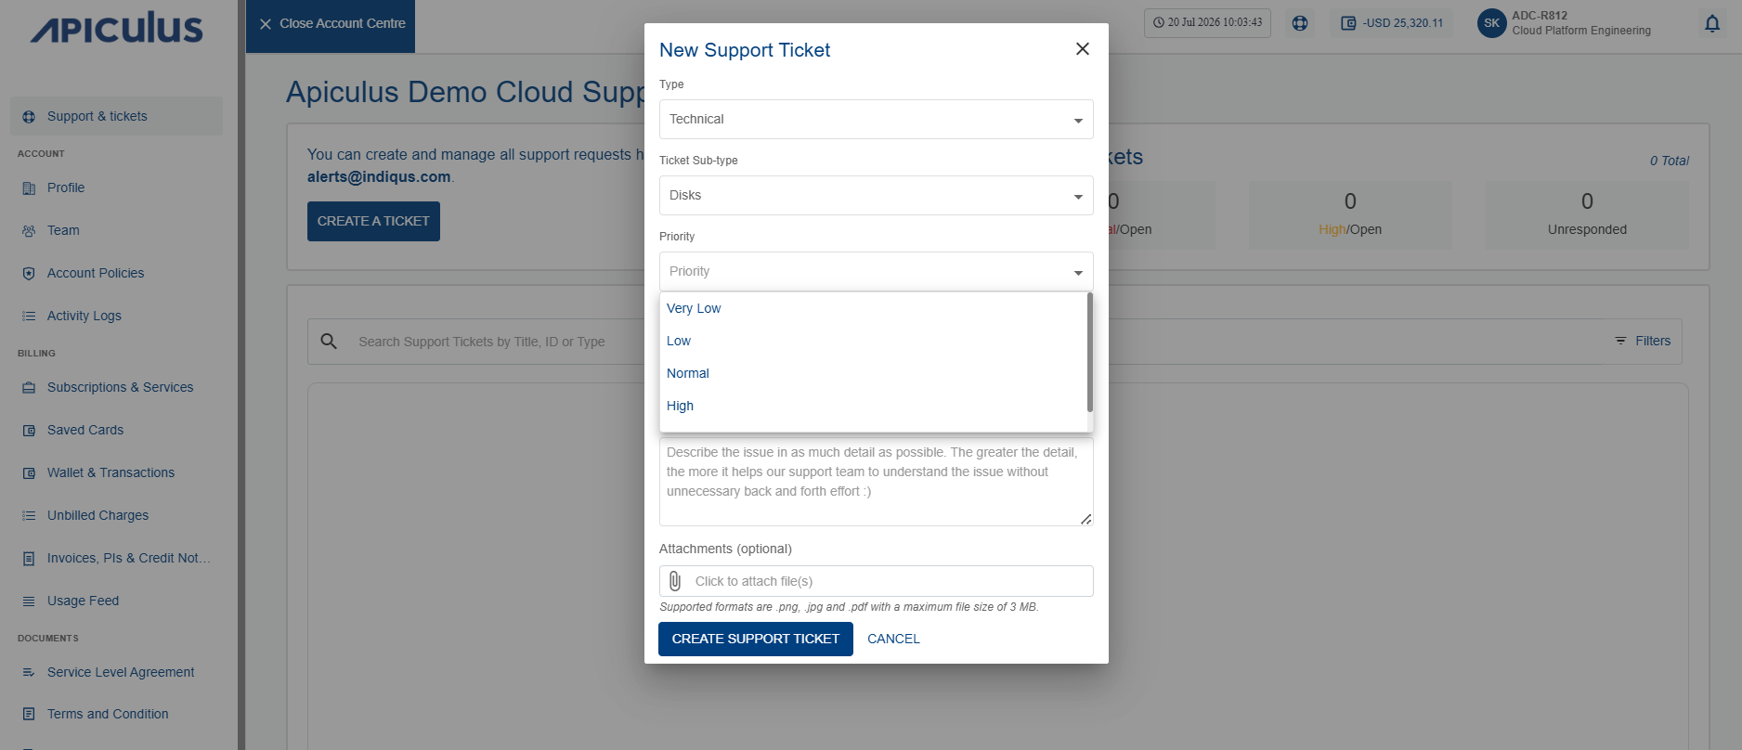Click the Apiculus logo
The height and width of the screenshot is (750, 1742).
pyautogui.click(x=117, y=29)
